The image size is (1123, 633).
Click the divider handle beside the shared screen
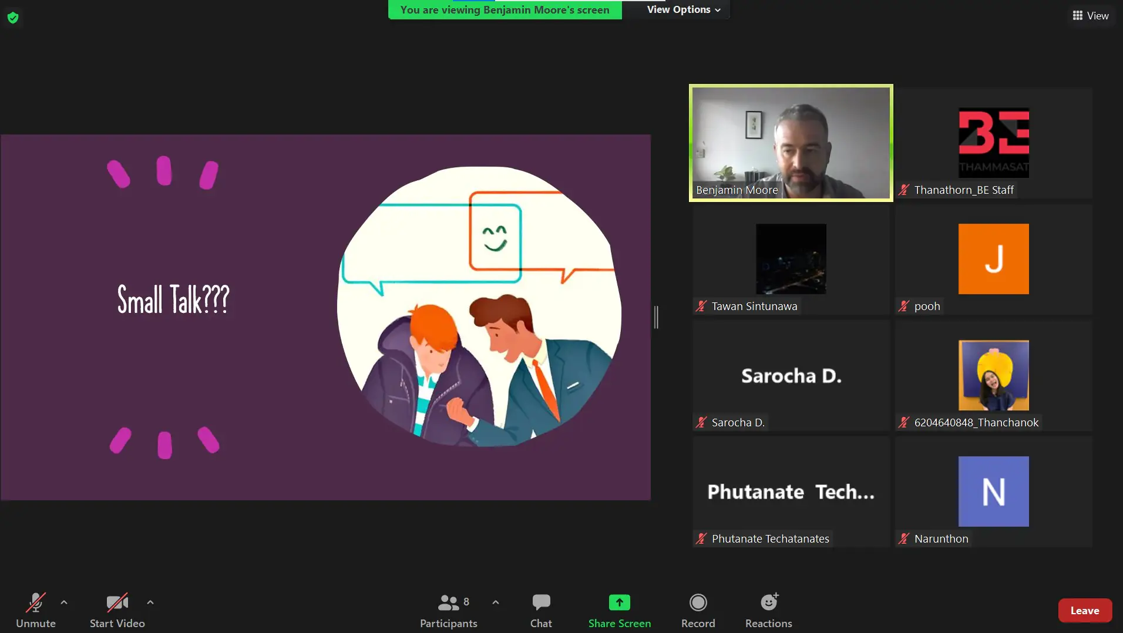pos(656,317)
